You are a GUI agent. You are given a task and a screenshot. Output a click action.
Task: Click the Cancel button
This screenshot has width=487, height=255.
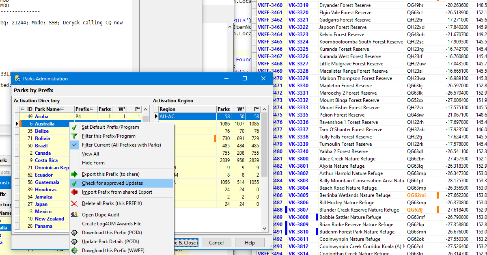(x=216, y=243)
